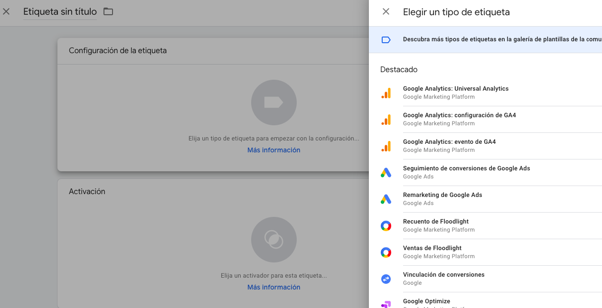Click the purple Google Optimize icon
602x308 pixels.
pos(386,304)
